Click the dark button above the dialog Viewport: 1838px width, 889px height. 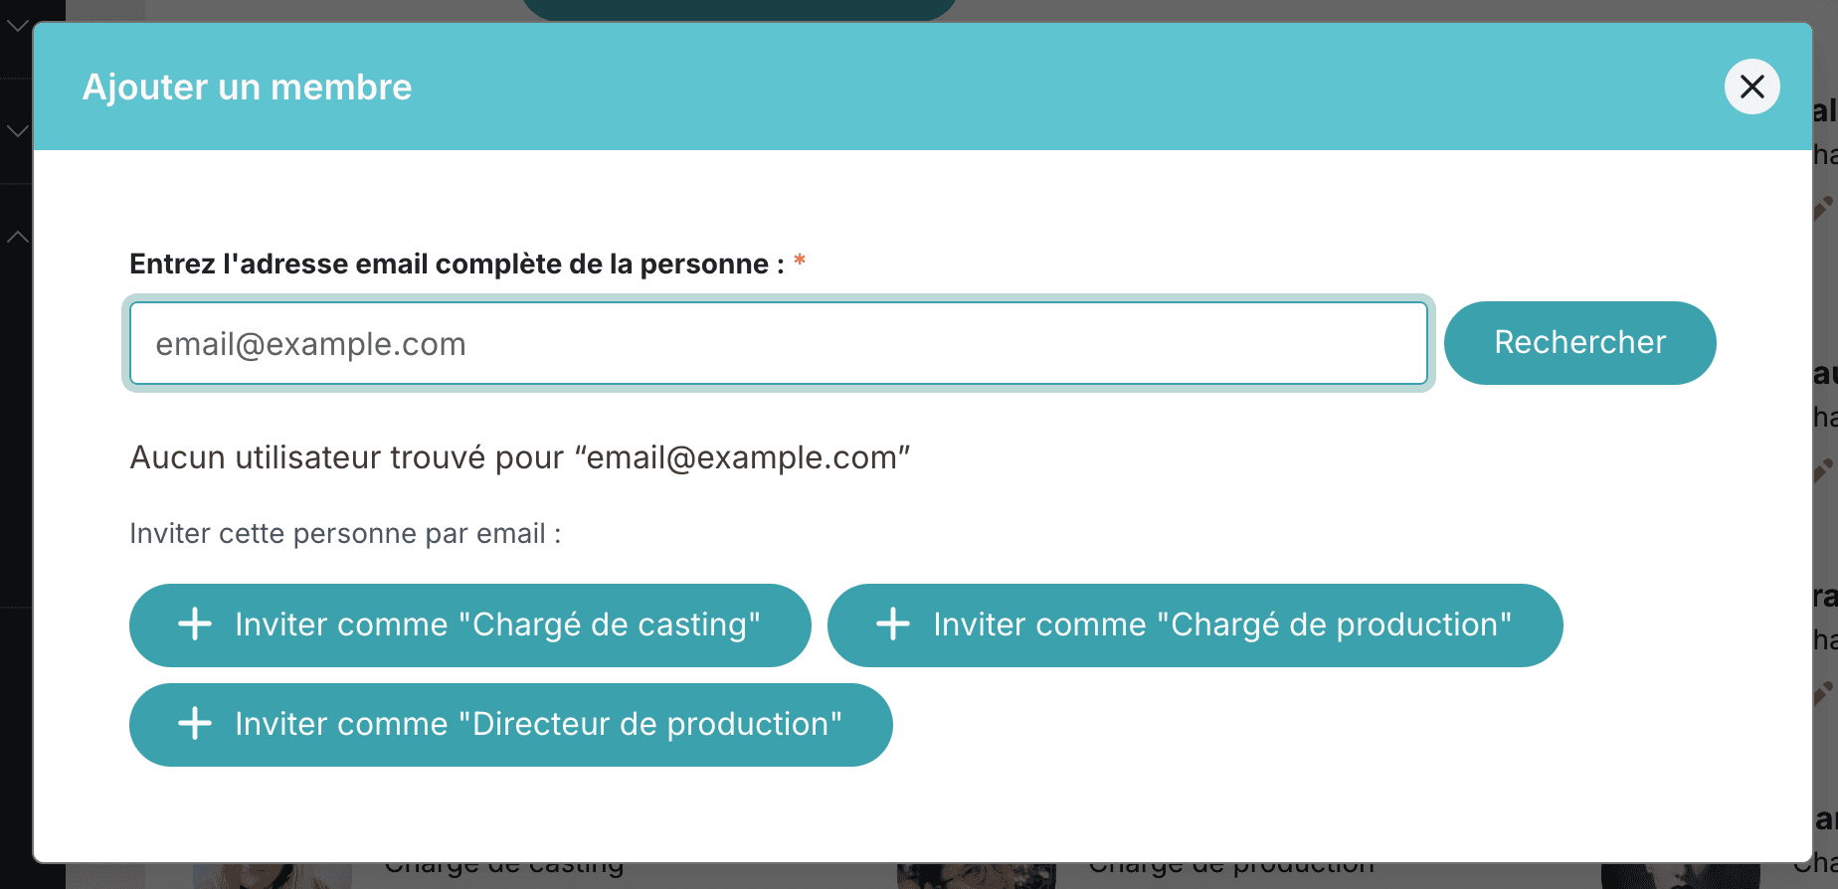coord(738,10)
